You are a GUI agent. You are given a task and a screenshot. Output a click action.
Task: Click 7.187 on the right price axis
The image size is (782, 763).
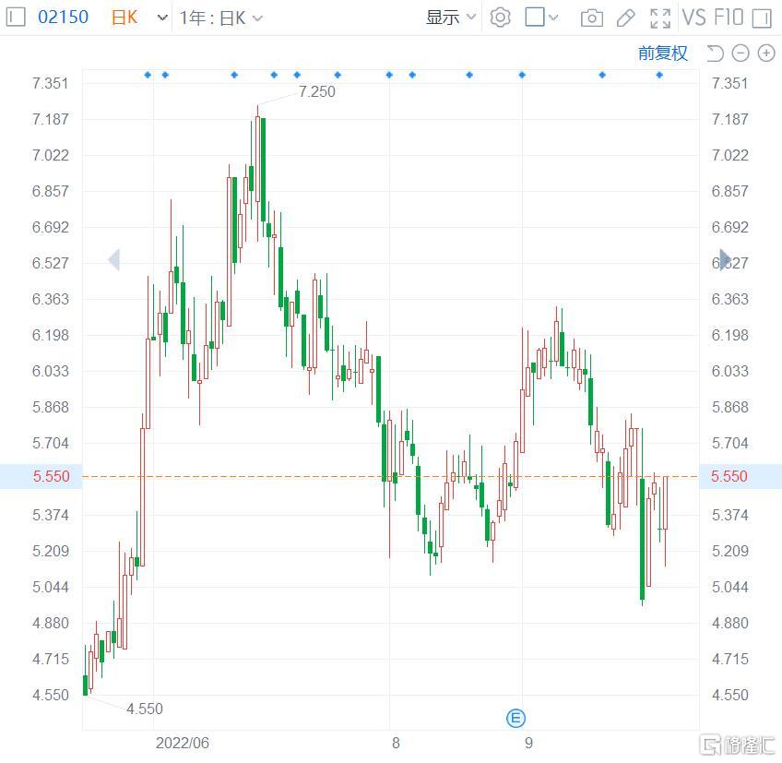pos(730,119)
